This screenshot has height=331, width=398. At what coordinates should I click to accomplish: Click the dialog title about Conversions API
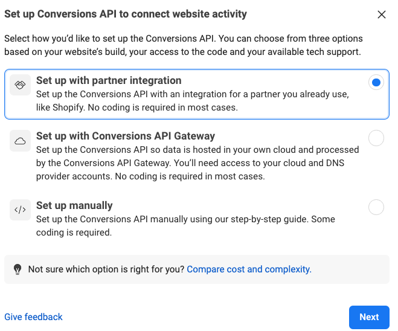click(126, 14)
